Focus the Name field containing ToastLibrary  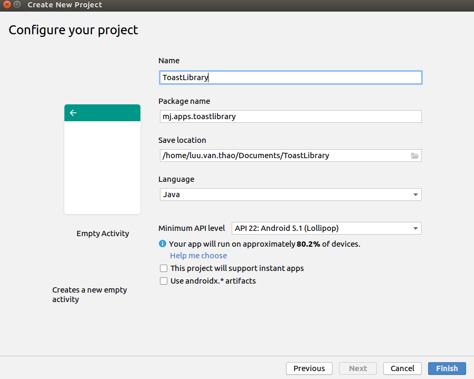tap(290, 77)
